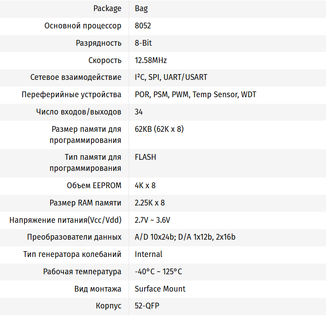
Task: Select the 'Bag' package value
Action: click(x=141, y=8)
